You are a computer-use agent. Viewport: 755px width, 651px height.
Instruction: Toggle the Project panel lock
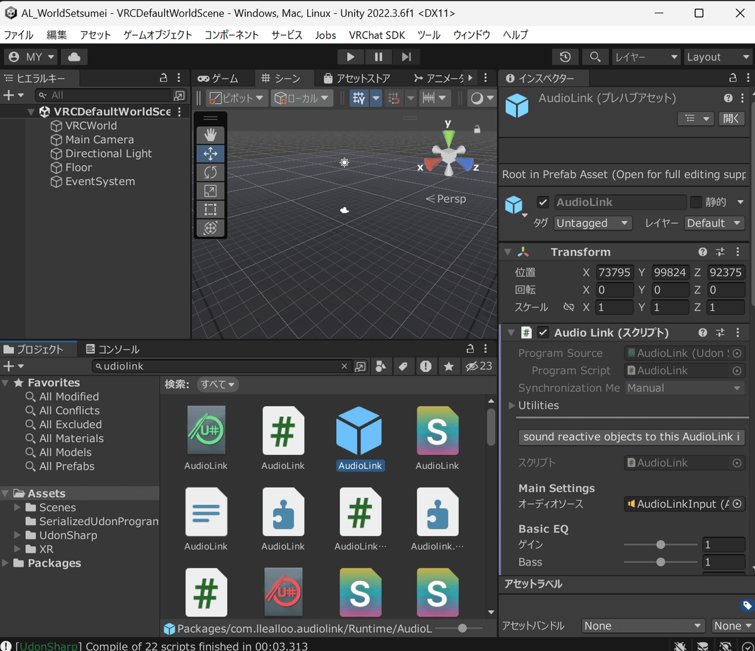click(470, 349)
